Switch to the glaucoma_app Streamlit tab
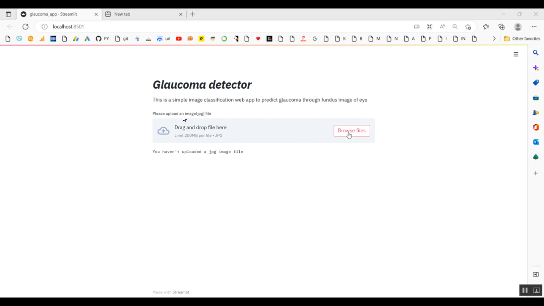The image size is (544, 306). pyautogui.click(x=59, y=14)
